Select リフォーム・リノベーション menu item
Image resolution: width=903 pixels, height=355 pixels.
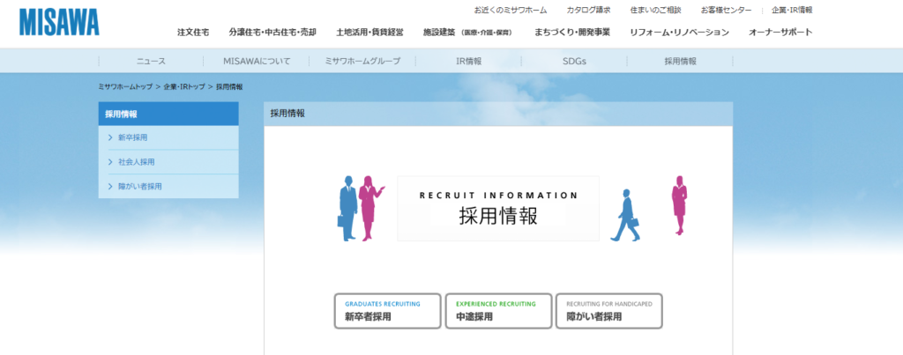[679, 33]
